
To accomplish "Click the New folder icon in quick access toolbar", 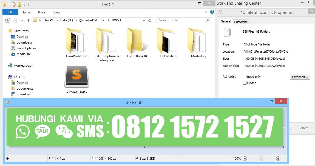I will [x=19, y=4].
